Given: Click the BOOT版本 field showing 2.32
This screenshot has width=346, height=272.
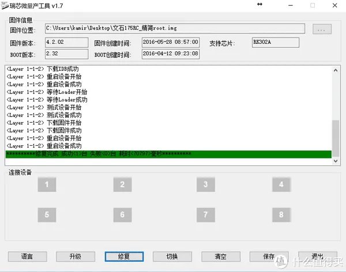Looking at the screenshot, I should [67, 54].
